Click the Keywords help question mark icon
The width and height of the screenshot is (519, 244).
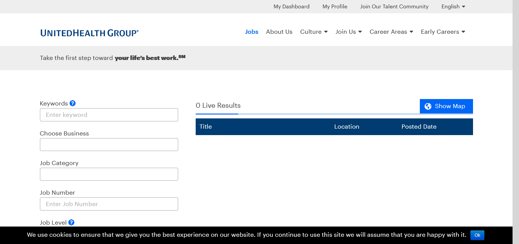73,103
